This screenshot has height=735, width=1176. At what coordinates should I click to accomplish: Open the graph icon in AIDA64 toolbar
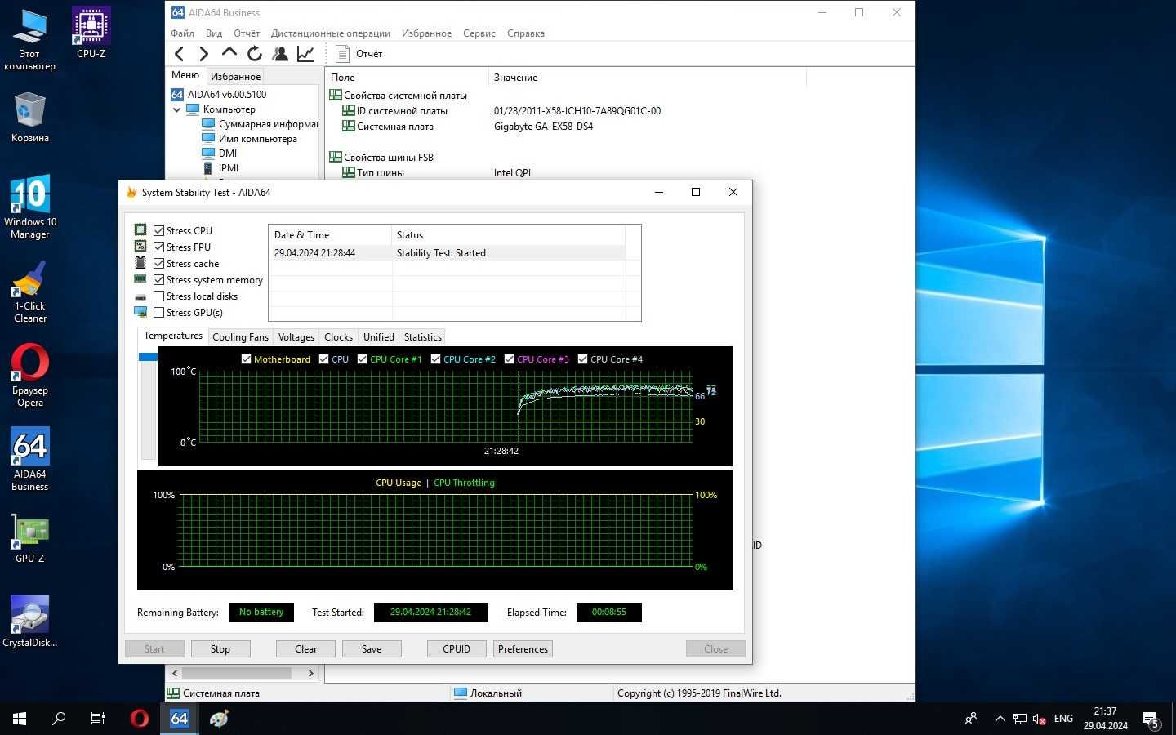(x=305, y=54)
